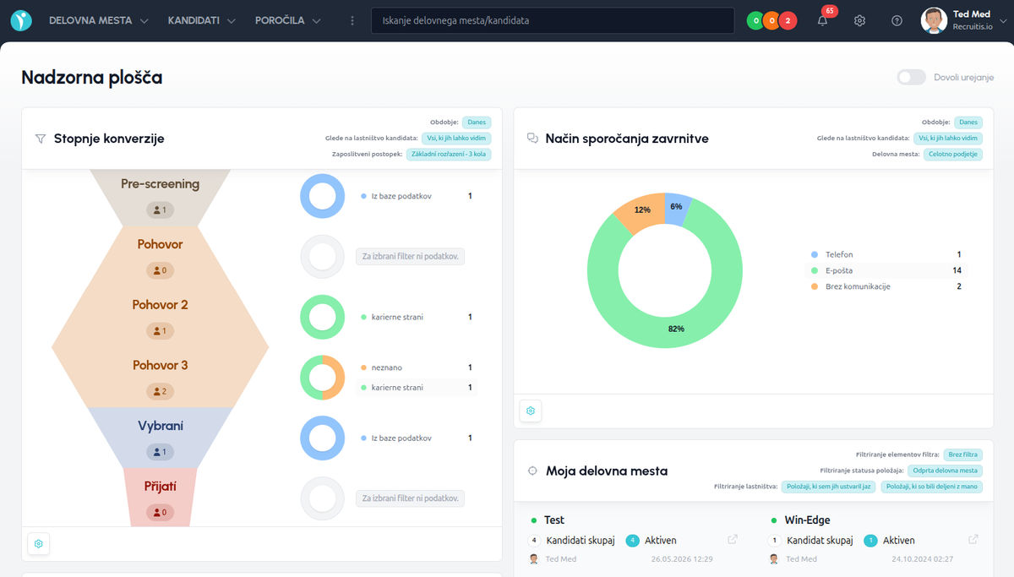The width and height of the screenshot is (1014, 577).
Task: Click the E-pošta legend color dot
Action: [x=815, y=270]
